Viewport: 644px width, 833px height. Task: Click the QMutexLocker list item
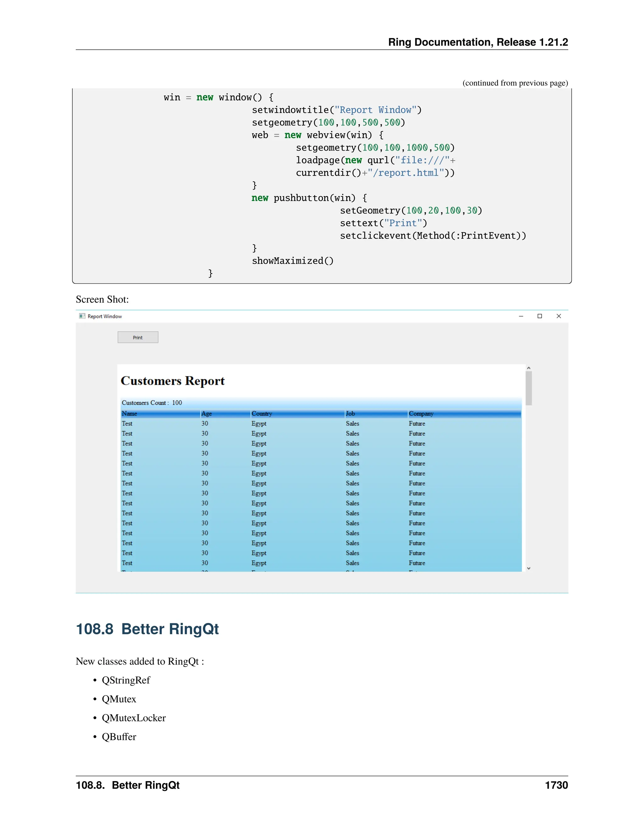134,718
